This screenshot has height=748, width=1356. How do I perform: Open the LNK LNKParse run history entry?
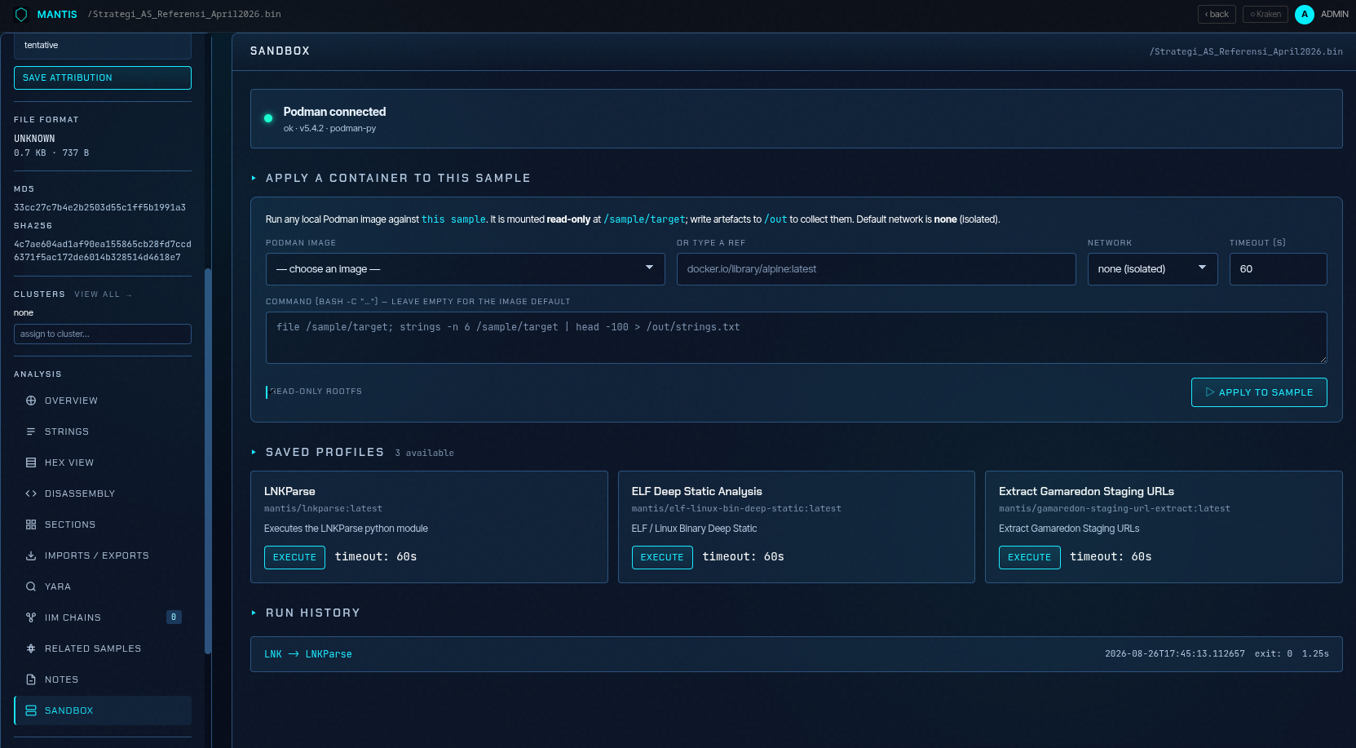point(796,654)
